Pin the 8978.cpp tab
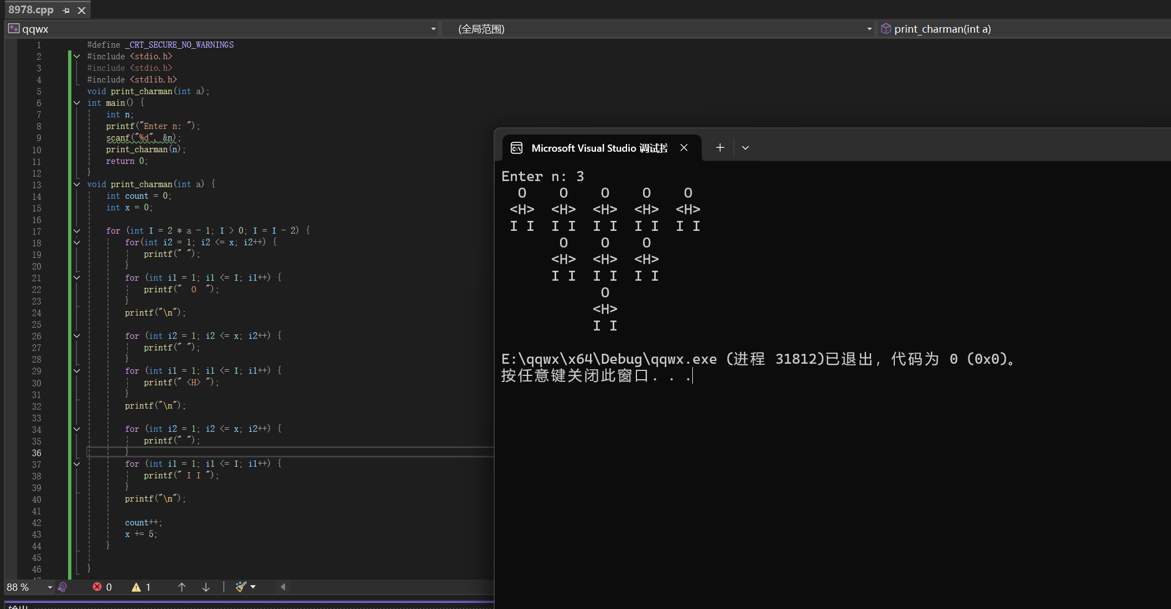The image size is (1171, 609). (66, 10)
